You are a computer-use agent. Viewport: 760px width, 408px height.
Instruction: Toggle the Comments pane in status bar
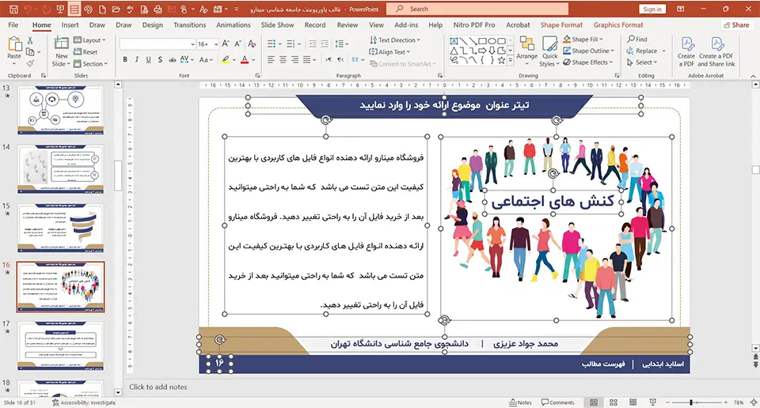558,402
